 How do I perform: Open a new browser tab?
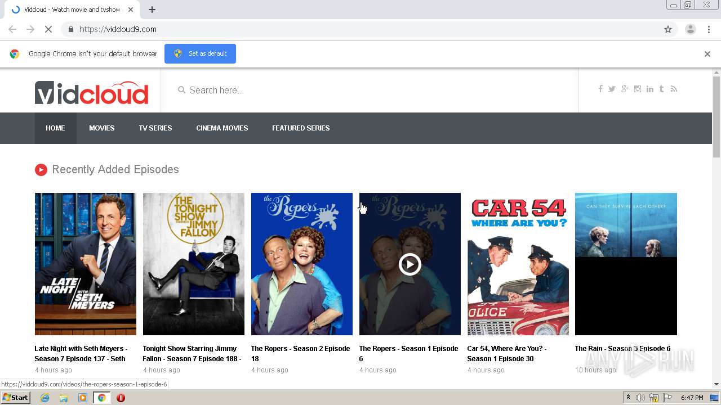(x=152, y=10)
